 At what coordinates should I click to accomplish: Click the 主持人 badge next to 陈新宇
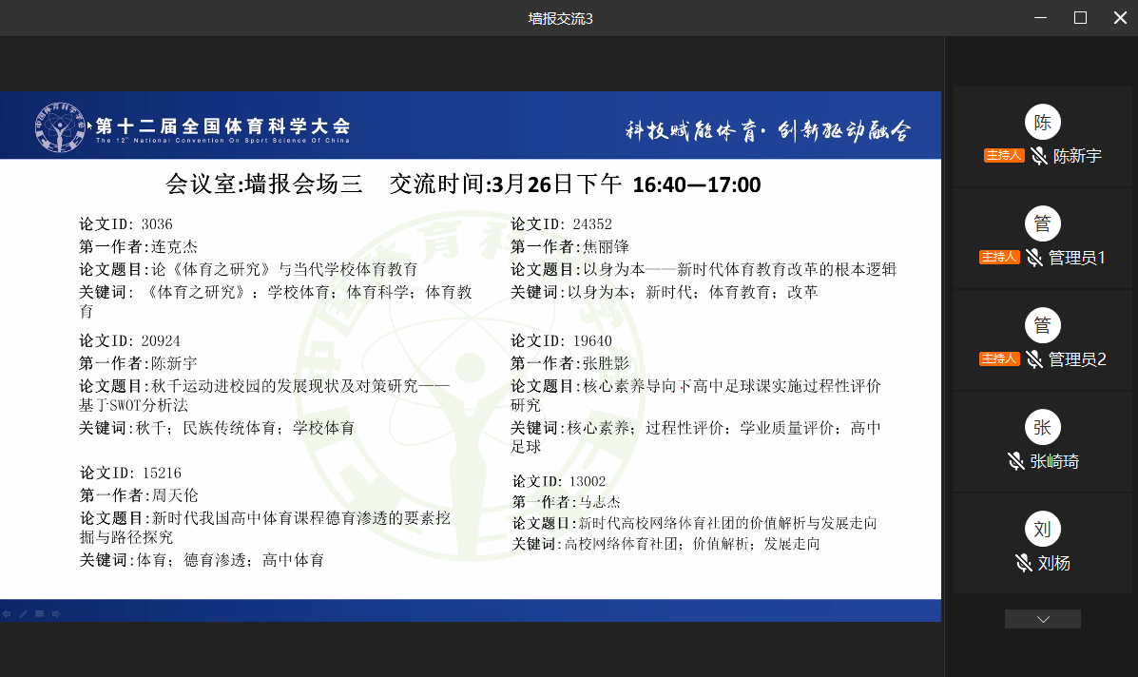(x=1003, y=156)
